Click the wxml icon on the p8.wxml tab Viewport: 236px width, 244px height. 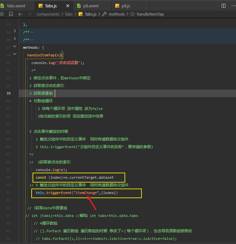coord(79,6)
